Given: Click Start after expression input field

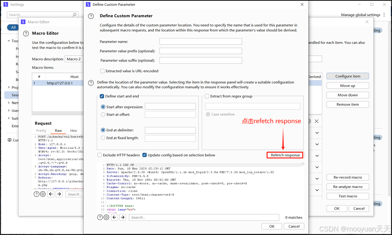Looking at the screenshot, I should pyautogui.click(x=170, y=107).
